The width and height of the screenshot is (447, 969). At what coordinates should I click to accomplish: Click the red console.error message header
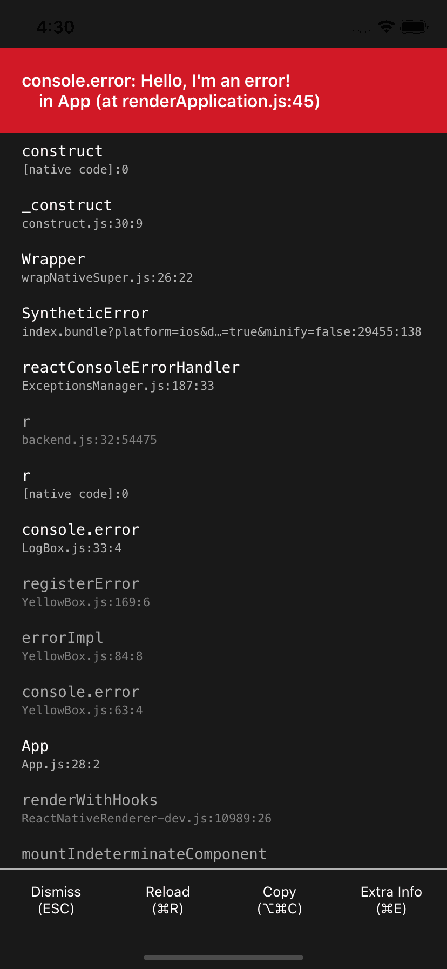pyautogui.click(x=223, y=90)
